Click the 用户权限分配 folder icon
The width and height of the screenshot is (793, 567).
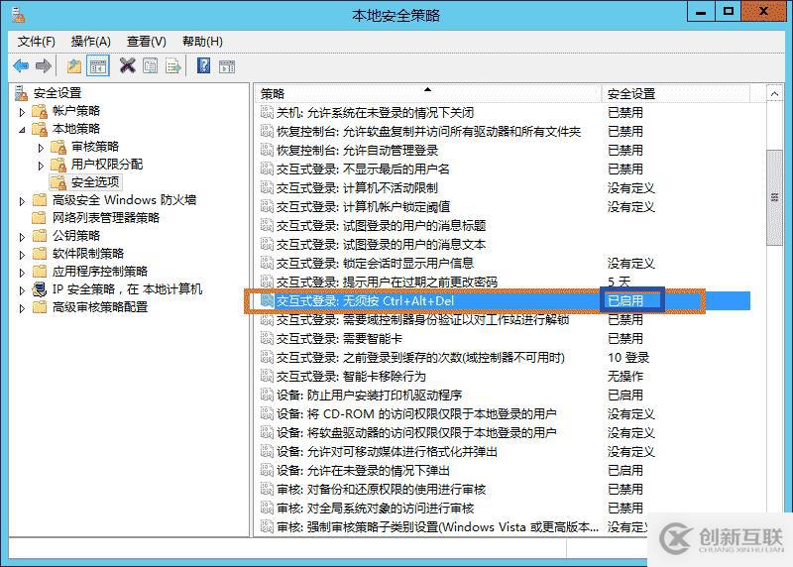point(58,165)
